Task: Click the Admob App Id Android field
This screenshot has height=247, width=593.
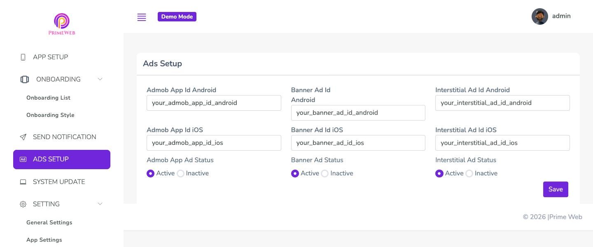Action: tap(214, 103)
